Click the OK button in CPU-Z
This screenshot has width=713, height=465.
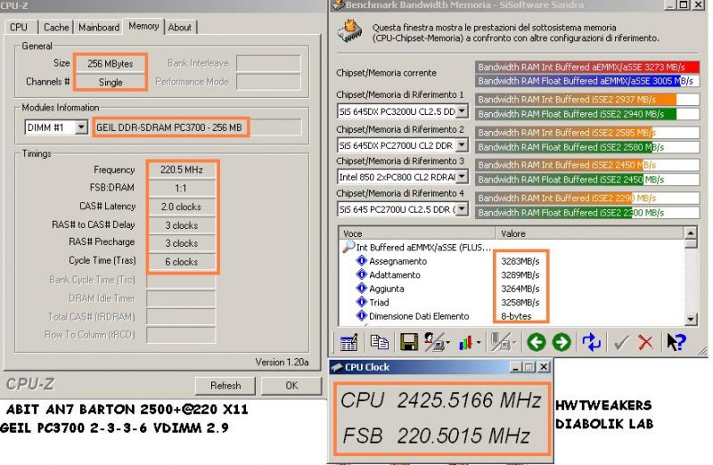pyautogui.click(x=291, y=386)
